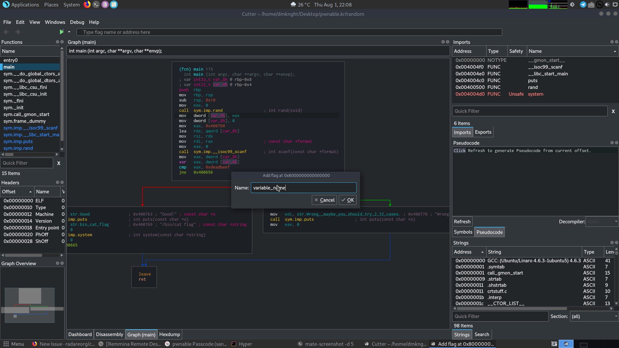This screenshot has height=348, width=619.
Task: Float the Graph Overview panel
Action: tap(57, 263)
